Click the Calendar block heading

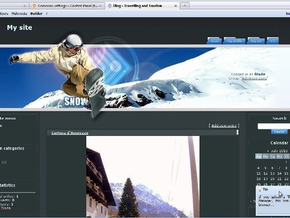(x=279, y=143)
